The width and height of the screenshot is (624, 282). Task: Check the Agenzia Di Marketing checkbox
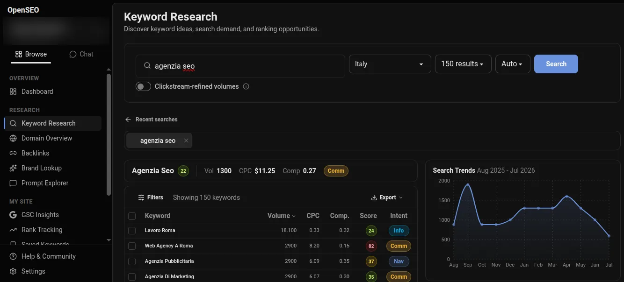point(132,277)
